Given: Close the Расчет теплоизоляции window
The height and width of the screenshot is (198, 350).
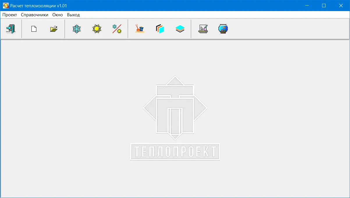Looking at the screenshot, I should (341, 6).
